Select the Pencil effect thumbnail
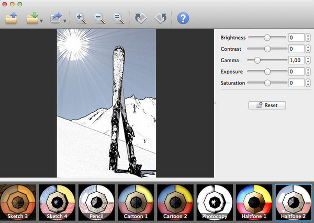The image size is (314, 223). 96,203
